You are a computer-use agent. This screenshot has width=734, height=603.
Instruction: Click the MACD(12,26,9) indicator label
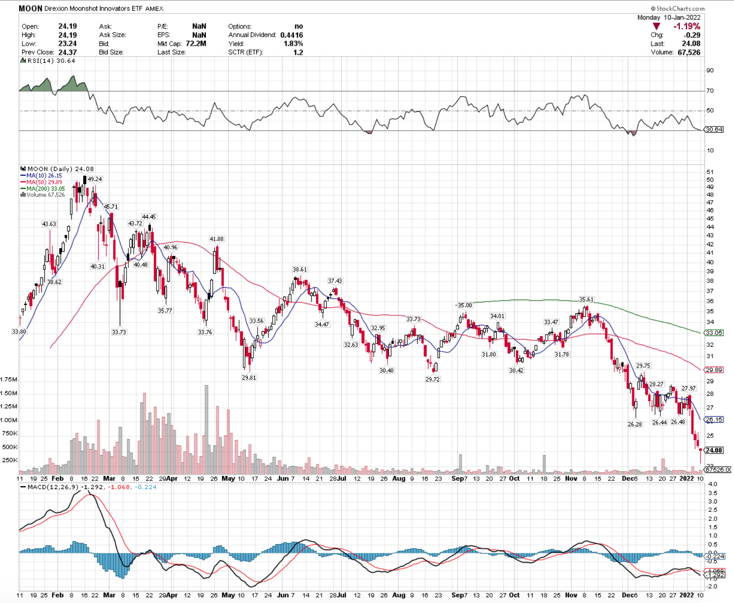pos(53,487)
